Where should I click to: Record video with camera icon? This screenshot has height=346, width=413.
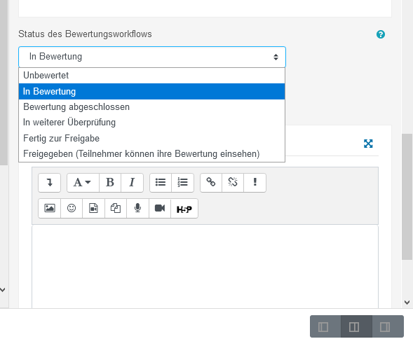point(160,209)
